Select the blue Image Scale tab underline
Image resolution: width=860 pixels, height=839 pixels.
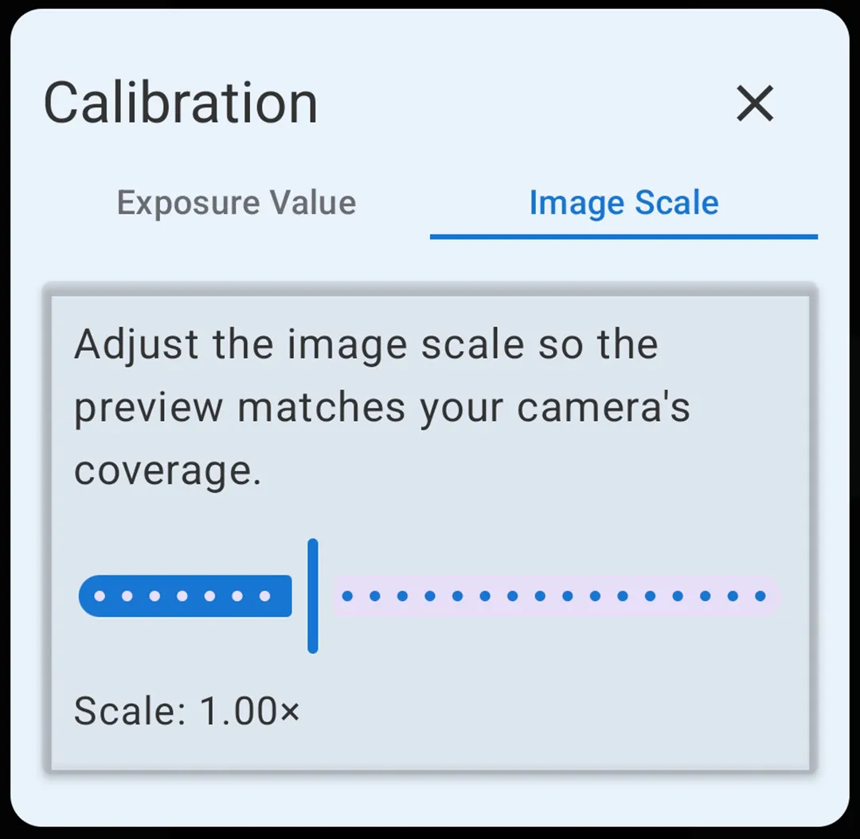[x=624, y=236]
